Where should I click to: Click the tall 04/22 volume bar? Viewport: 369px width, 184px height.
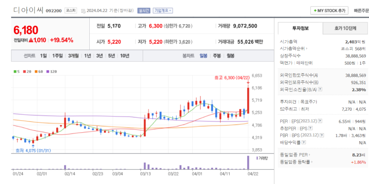pyautogui.click(x=248, y=163)
